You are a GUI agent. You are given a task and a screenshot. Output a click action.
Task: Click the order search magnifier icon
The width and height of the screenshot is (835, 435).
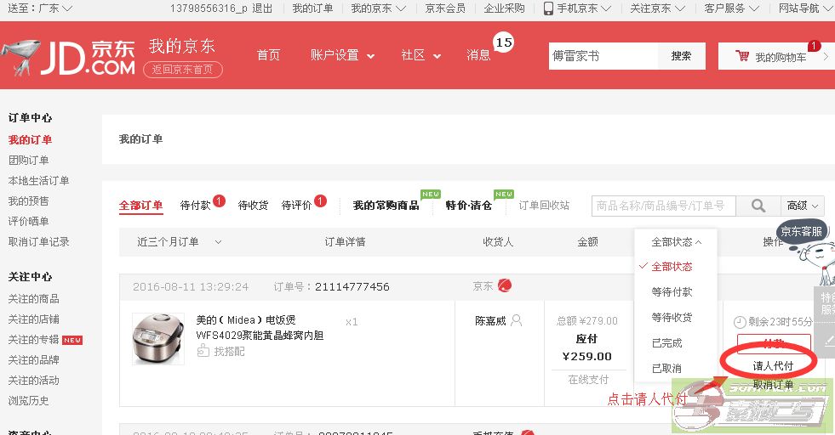click(x=757, y=206)
